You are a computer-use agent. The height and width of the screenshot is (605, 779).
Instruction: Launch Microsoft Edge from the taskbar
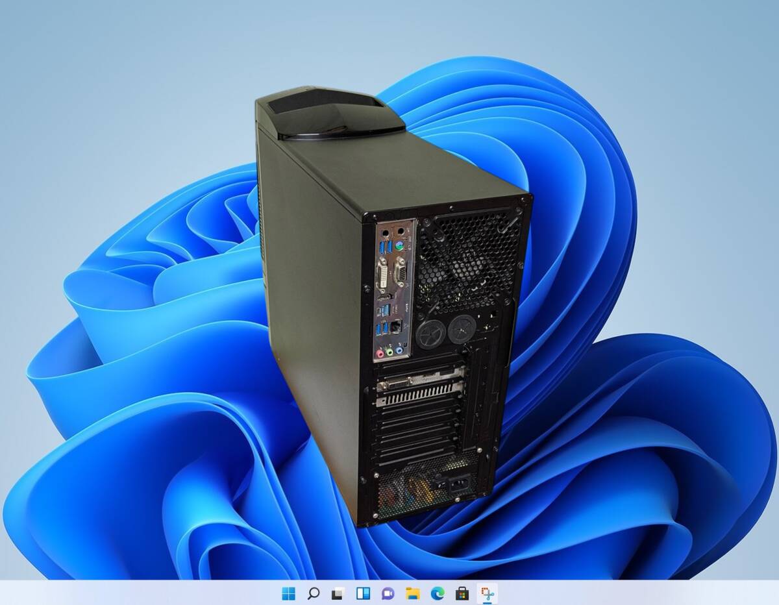(437, 593)
